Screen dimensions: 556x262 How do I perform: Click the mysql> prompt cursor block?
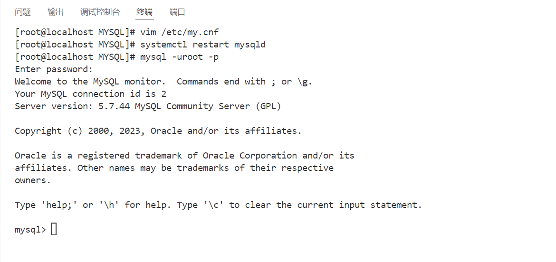(x=54, y=229)
